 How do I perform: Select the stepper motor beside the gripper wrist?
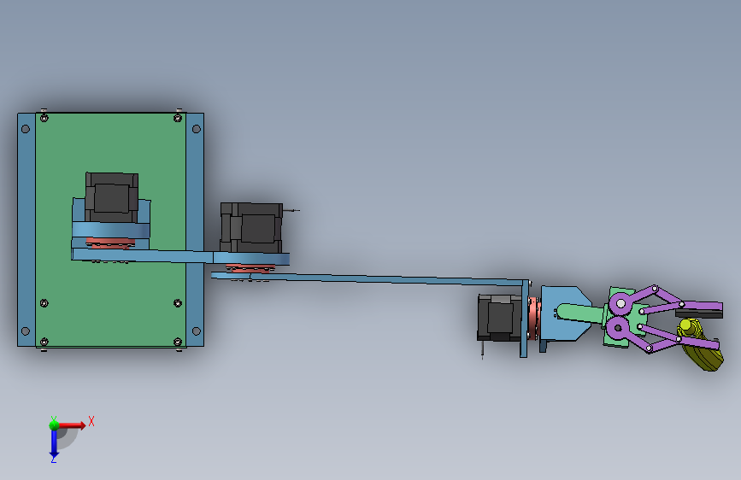(499, 317)
